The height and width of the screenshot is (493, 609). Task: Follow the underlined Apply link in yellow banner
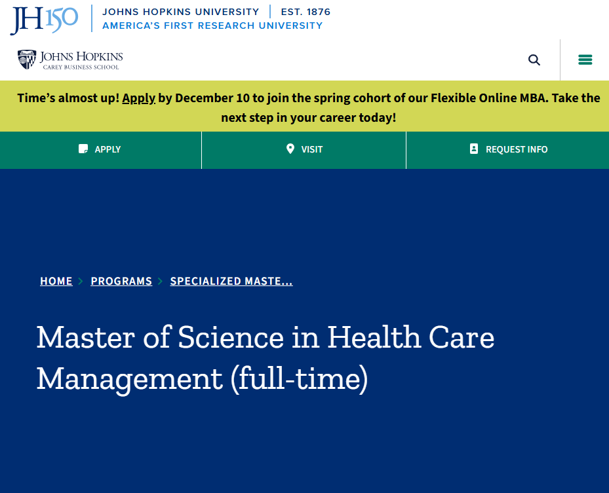[138, 98]
